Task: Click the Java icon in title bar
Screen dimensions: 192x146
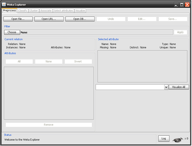Action: (4, 4)
